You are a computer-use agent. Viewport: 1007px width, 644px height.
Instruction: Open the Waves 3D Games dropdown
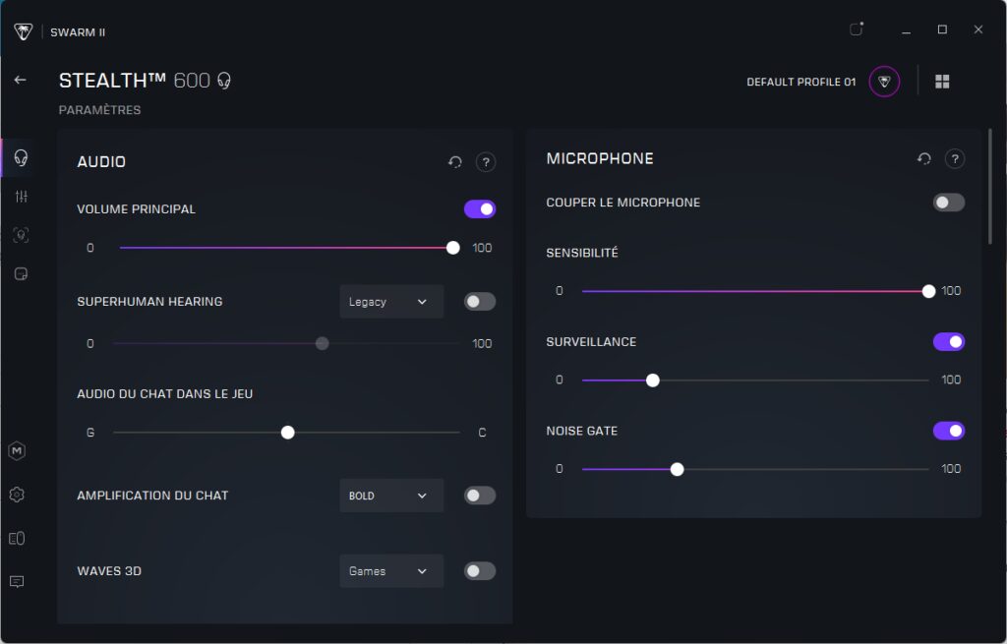click(x=391, y=571)
